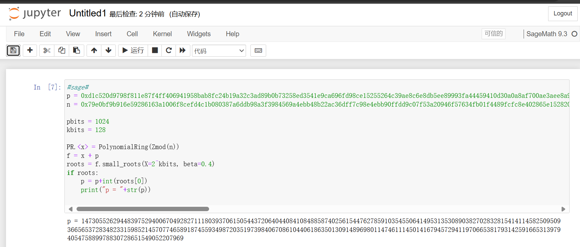The height and width of the screenshot is (247, 580).
Task: Click the #sage# comment line
Action: coord(78,87)
